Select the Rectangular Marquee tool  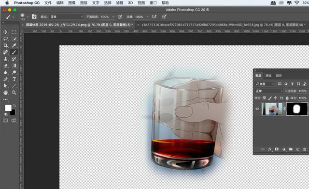pyautogui.click(x=14, y=32)
